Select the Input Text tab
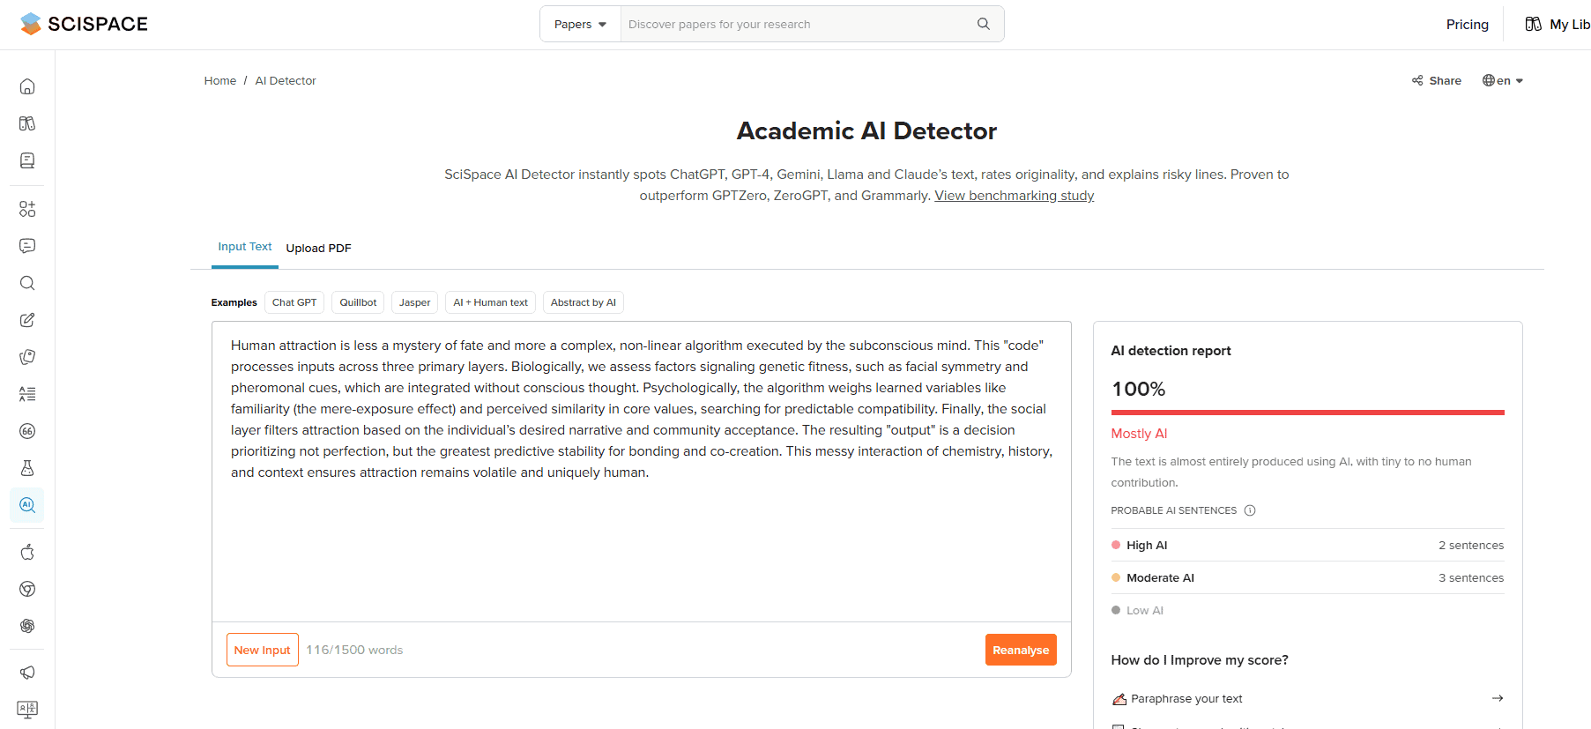Image resolution: width=1591 pixels, height=729 pixels. pyautogui.click(x=244, y=247)
